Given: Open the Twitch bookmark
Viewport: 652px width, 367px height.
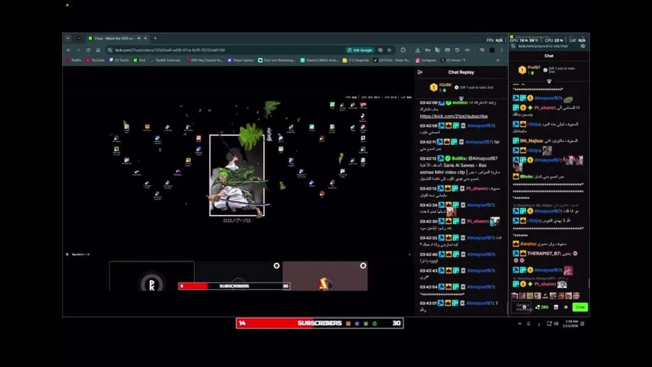Looking at the screenshot, I should pos(119,60).
